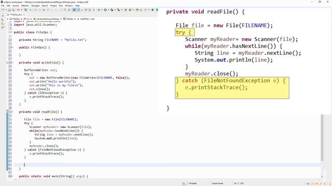Click the yellow X icon in the toolbar
This screenshot has width=332, height=186.
(69, 10)
